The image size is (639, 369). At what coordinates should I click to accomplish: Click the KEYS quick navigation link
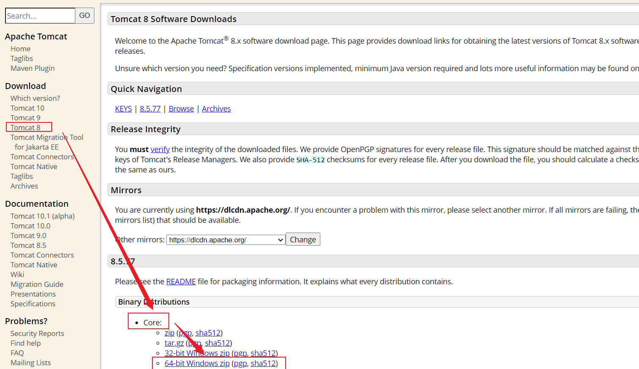123,109
